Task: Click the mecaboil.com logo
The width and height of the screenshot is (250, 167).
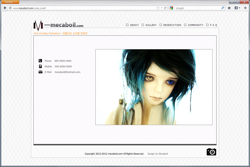Action: 58,25
